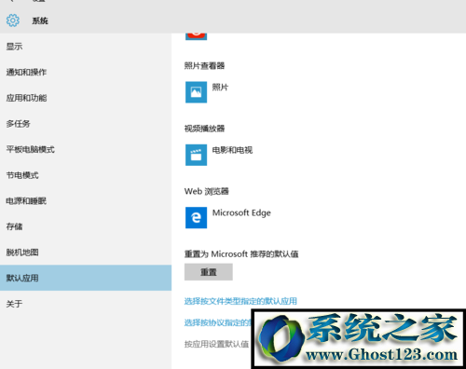Screen dimensions: 466x369
Task: Select 存储 in the sidebar
Action: click(86, 226)
